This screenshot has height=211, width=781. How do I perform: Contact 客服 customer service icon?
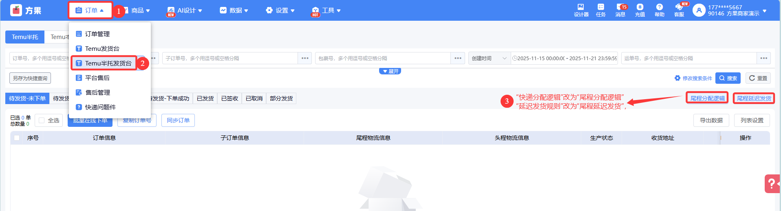[x=679, y=10]
